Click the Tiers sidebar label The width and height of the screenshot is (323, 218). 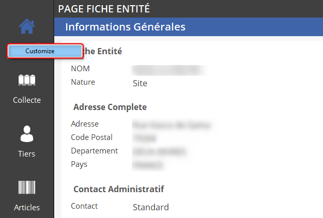(x=27, y=154)
